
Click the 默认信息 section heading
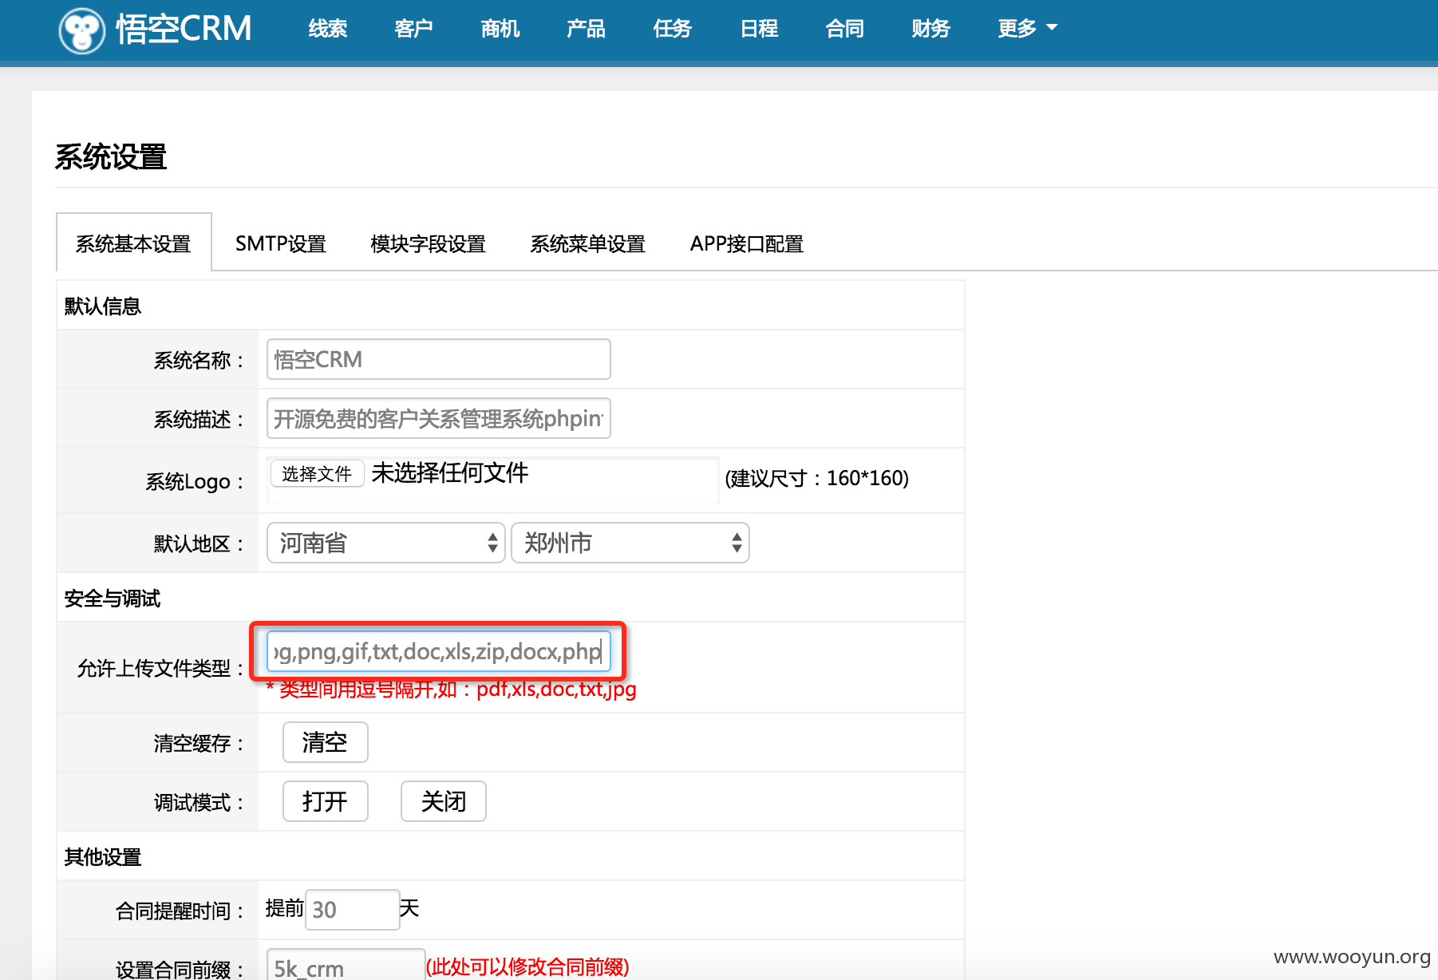[103, 306]
